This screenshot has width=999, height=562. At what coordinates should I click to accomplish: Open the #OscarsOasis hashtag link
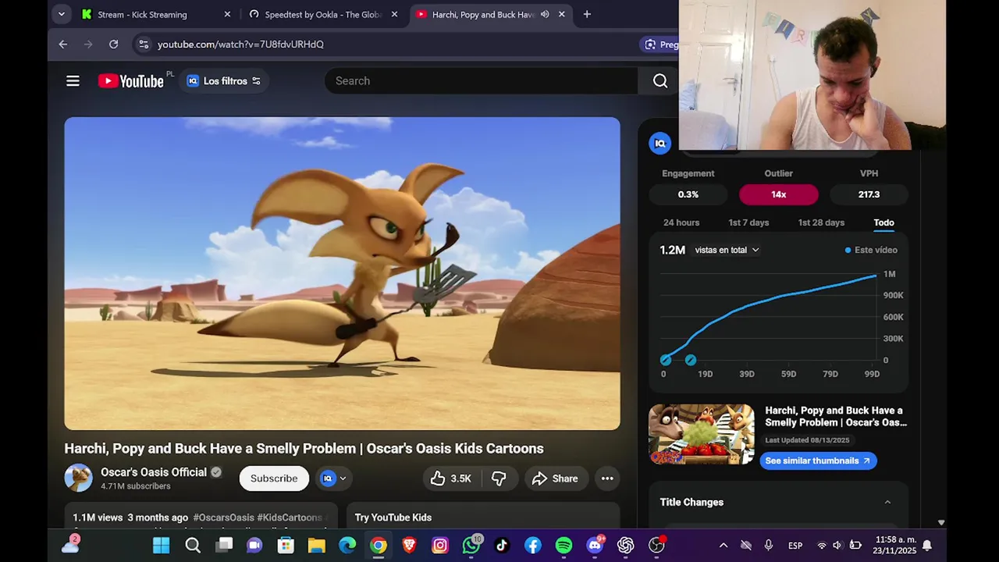click(223, 518)
